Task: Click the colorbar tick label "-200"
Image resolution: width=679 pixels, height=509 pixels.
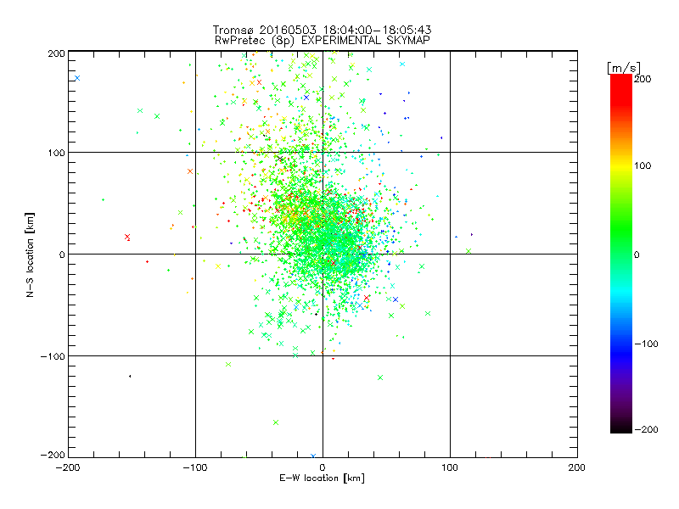Action: coord(647,429)
